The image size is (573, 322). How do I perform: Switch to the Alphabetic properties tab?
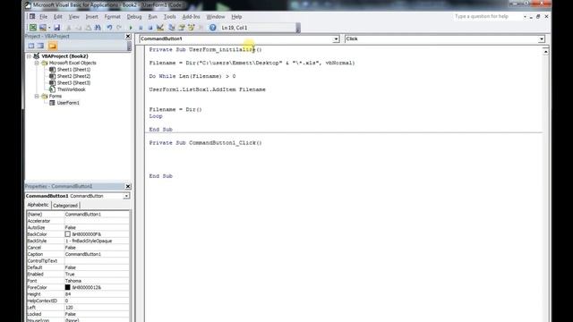(38, 205)
